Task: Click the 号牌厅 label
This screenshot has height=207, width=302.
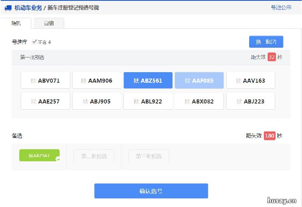Action: [20, 42]
